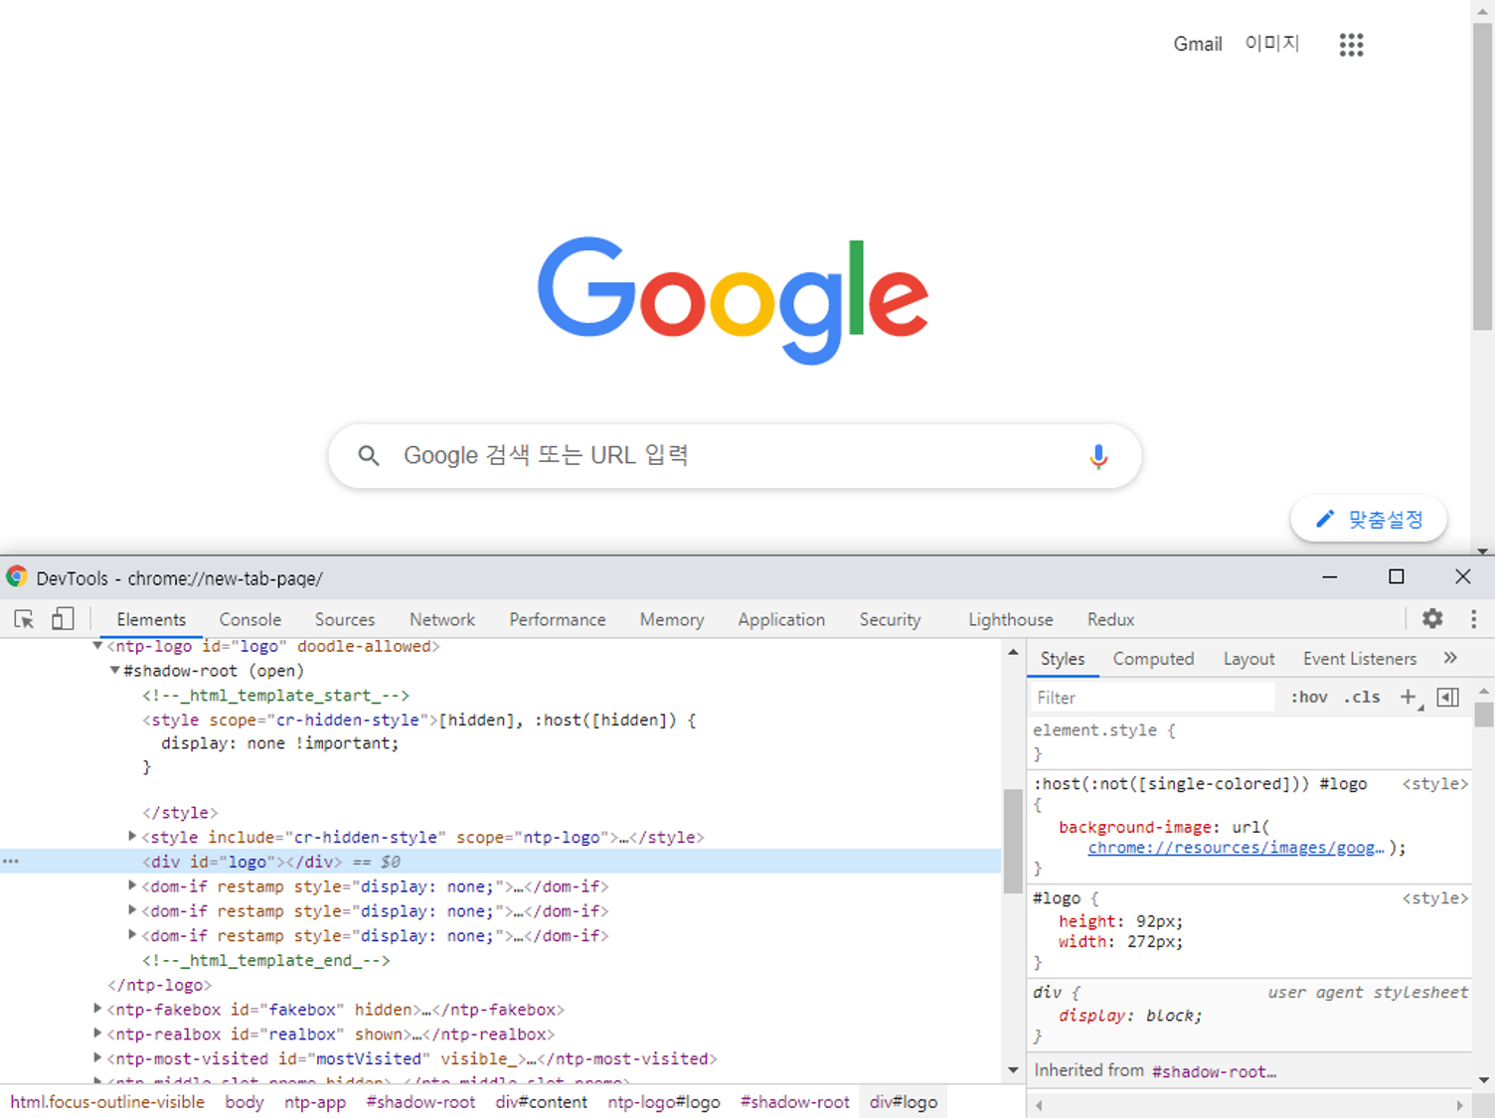
Task: Click the elements panel vertical scrollbar thumb
Action: (x=1012, y=841)
